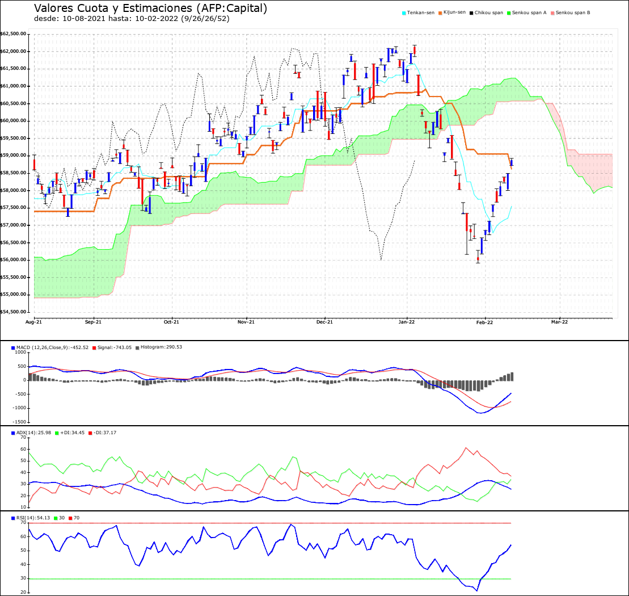Click the -1000 tick on MACD axis
Viewport: 629px width, 596px height.
pos(20,408)
